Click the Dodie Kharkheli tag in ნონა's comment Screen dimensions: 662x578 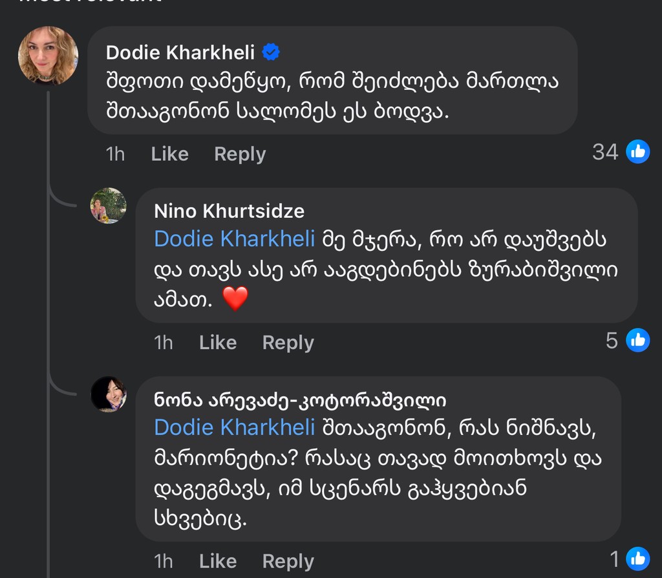coord(235,427)
